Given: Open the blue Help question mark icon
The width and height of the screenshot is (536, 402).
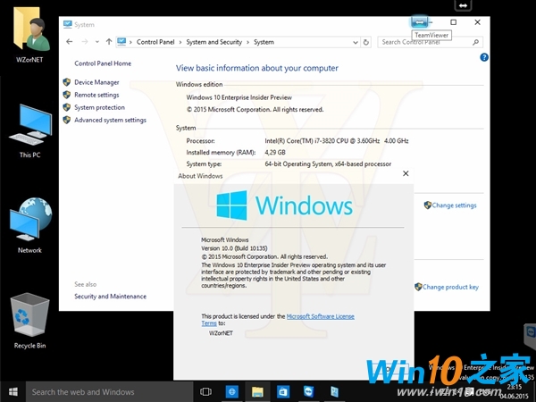Looking at the screenshot, I should (483, 57).
